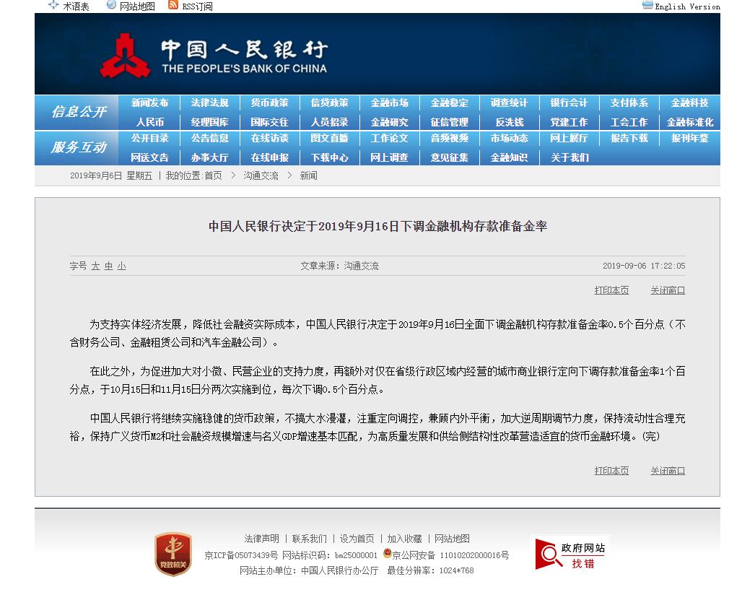Click the 党政机关 red badge icon

pos(173,554)
